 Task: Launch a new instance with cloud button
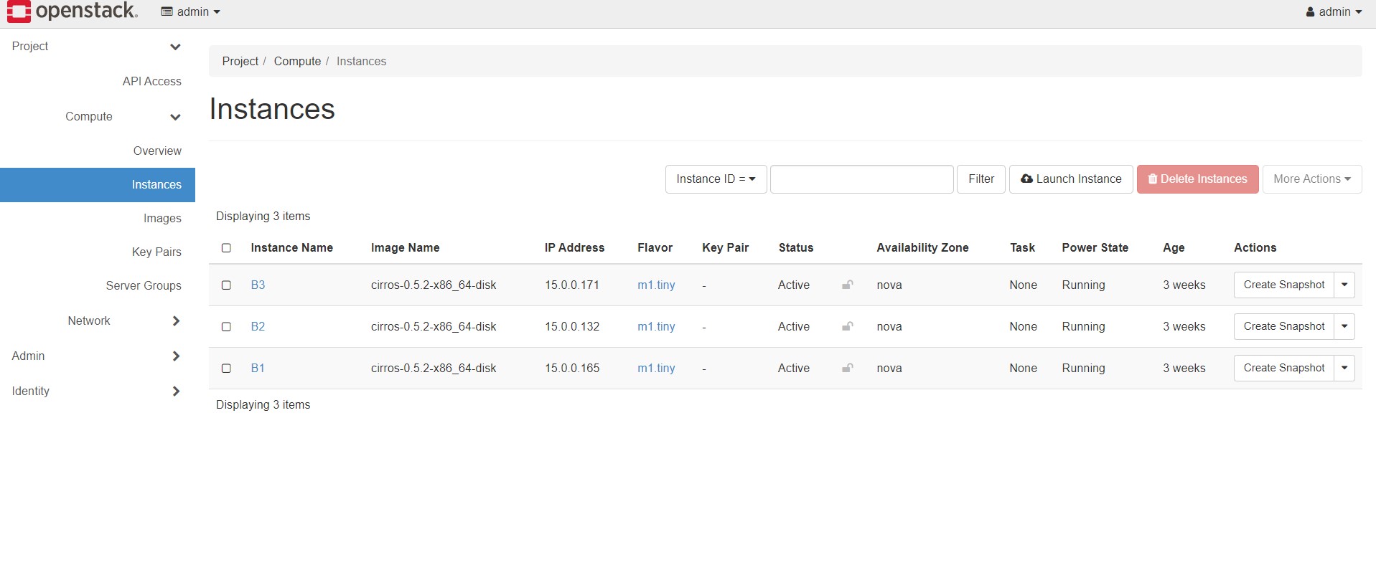[x=1070, y=179]
